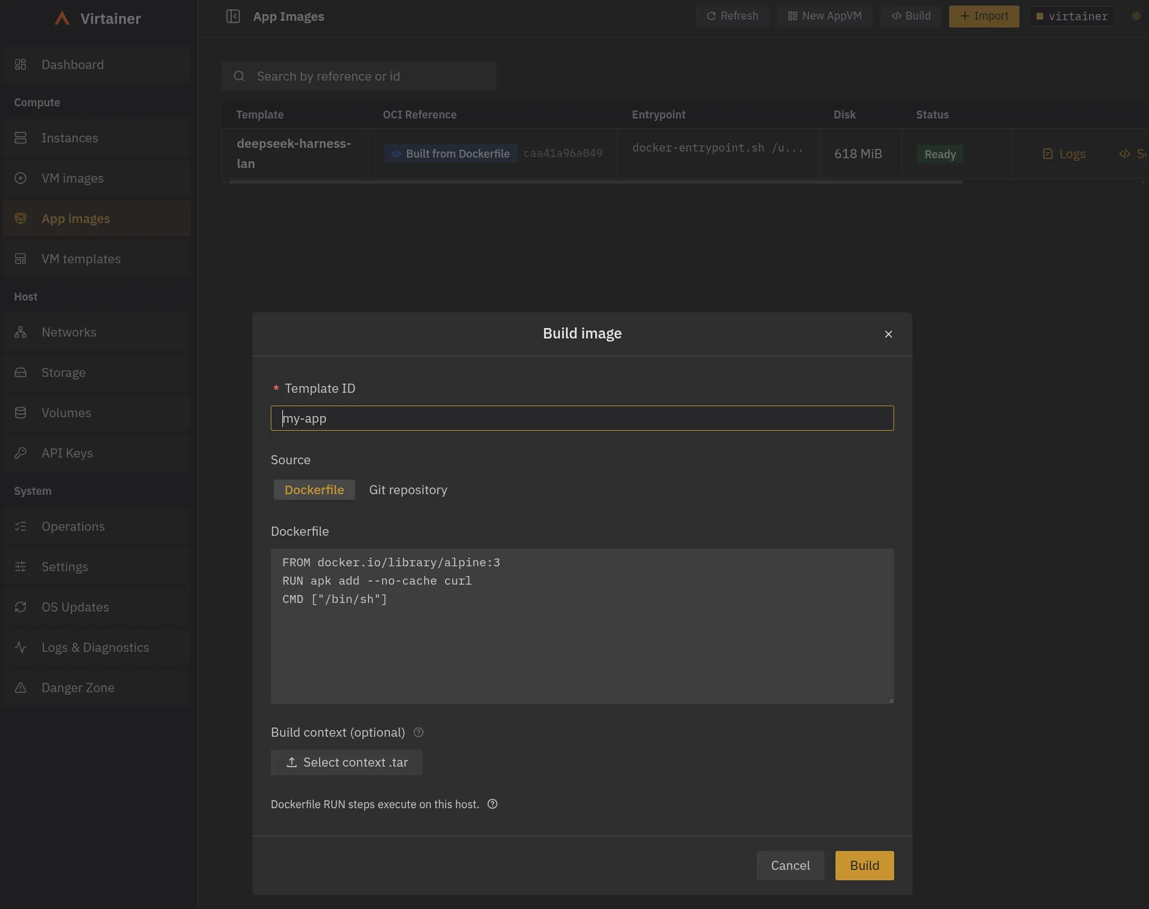Cancel the Build image dialog
The width and height of the screenshot is (1149, 909).
click(x=790, y=866)
